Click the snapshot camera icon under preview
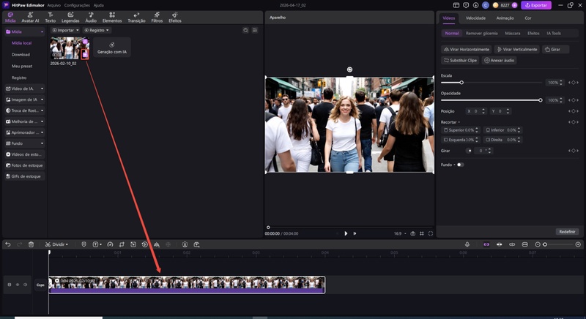Viewport: 586px width, 319px height. (x=412, y=233)
